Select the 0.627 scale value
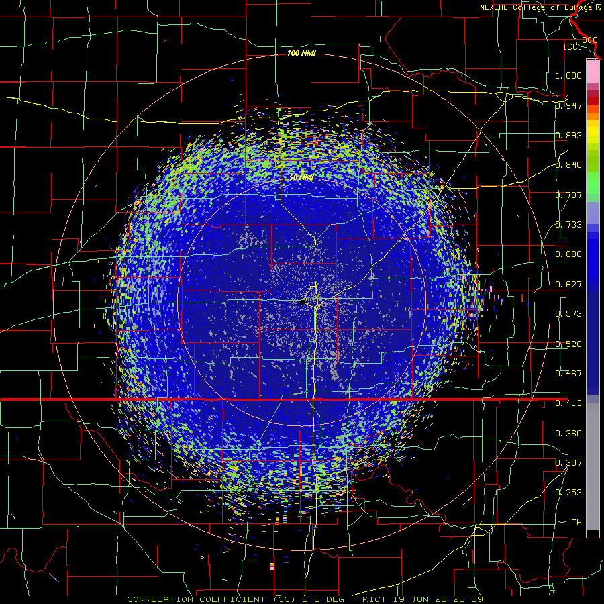The image size is (604, 604). tap(568, 285)
